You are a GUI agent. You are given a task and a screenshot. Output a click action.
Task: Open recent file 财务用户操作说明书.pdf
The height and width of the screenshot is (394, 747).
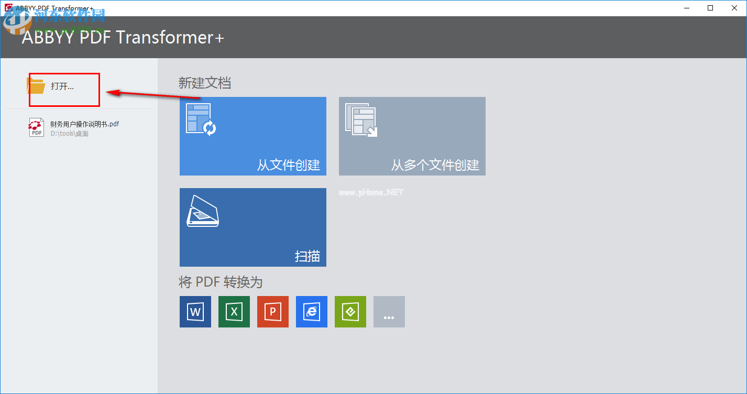84,124
